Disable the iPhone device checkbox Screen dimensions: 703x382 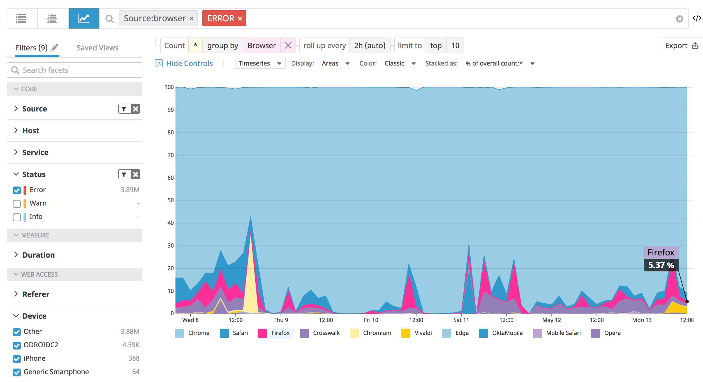point(17,359)
